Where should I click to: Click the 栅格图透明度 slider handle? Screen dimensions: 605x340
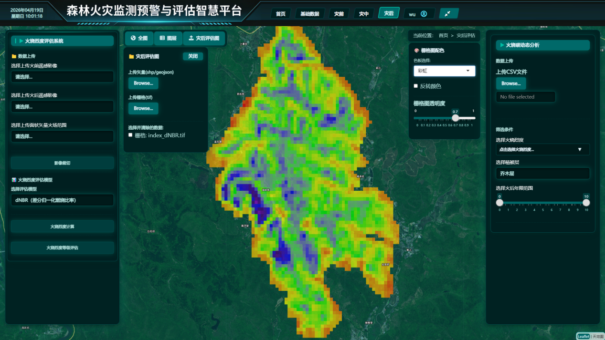pyautogui.click(x=455, y=118)
